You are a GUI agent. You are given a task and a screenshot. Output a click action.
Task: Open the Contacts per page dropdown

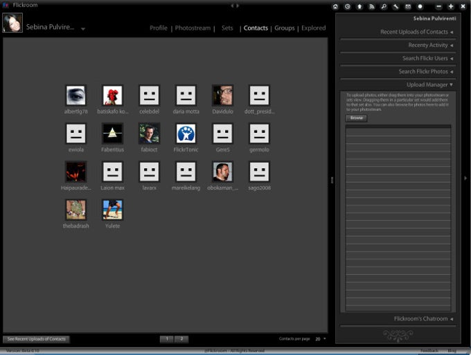321,339
